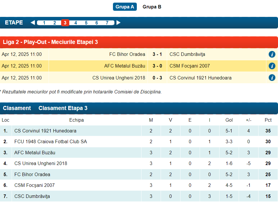The image size is (278, 202).
Task: Select stage 1 in Etape bar
Action: tap(44, 23)
